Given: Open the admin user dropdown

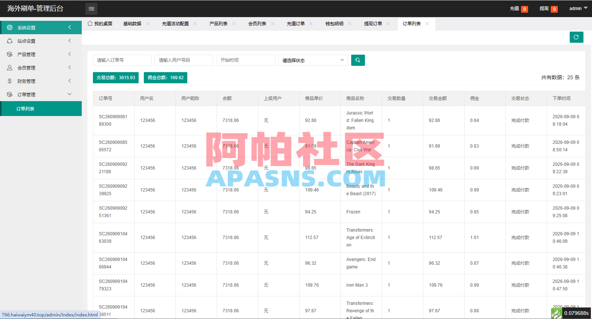Looking at the screenshot, I should pyautogui.click(x=578, y=8).
